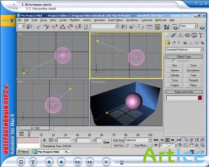The height and width of the screenshot is (167, 209).
Task: Open the Layer Manager
Action: point(141,27)
